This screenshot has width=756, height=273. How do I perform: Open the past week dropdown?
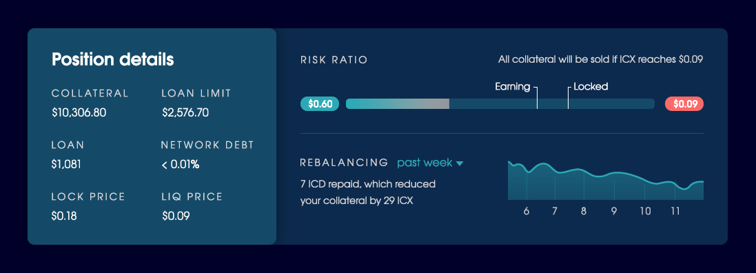pos(430,163)
